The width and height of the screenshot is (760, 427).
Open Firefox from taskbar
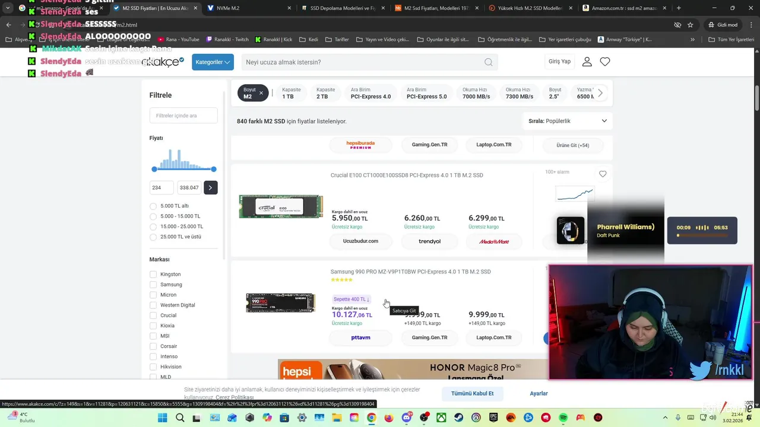click(389, 418)
